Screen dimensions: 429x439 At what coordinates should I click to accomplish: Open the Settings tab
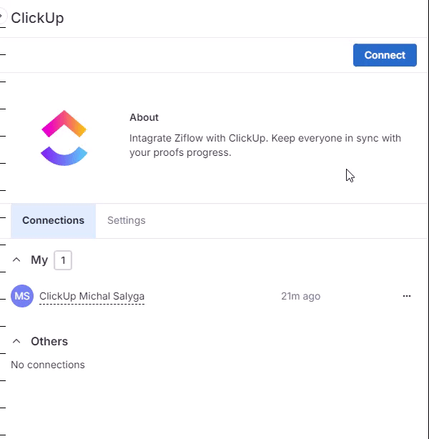(x=126, y=220)
